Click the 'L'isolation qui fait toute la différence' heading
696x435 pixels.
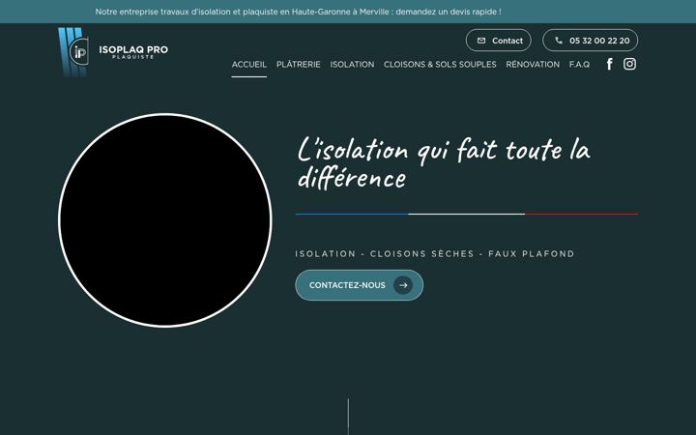pos(444,163)
